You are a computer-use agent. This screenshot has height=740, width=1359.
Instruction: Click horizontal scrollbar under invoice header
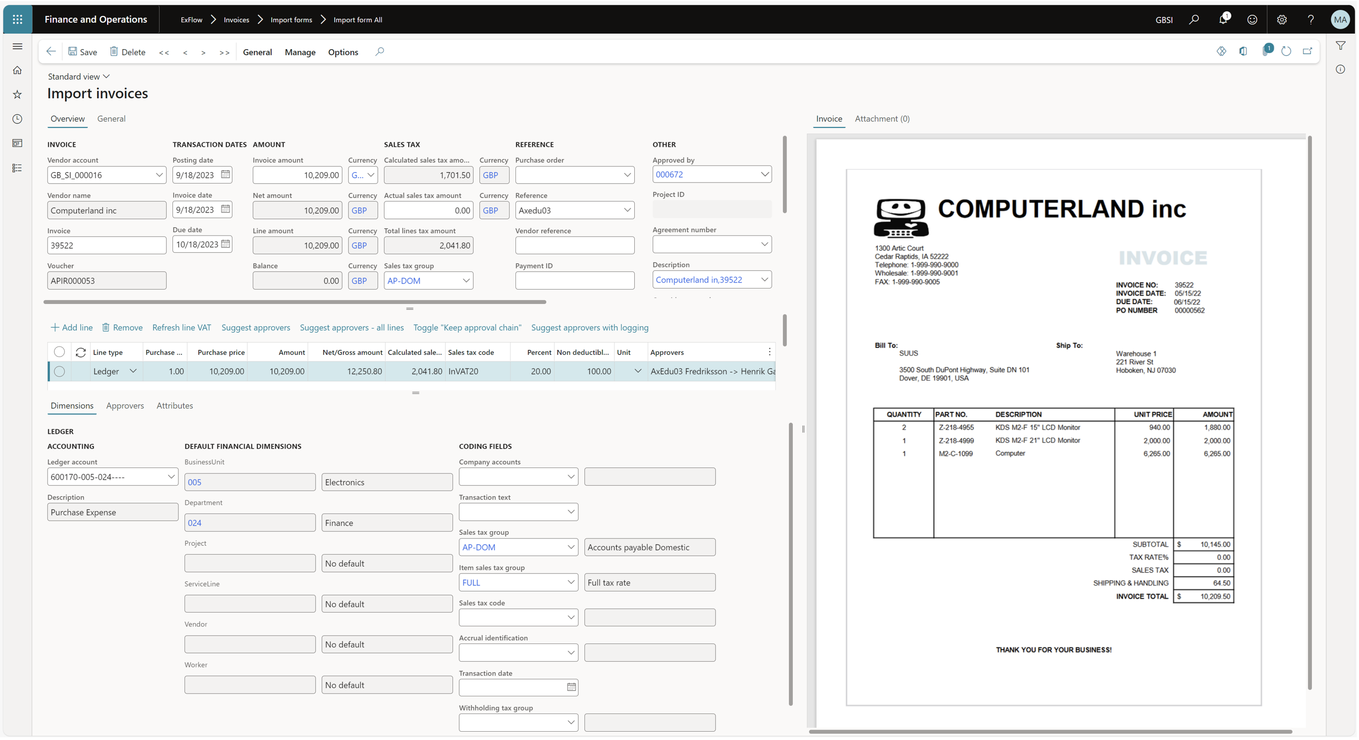coord(294,302)
